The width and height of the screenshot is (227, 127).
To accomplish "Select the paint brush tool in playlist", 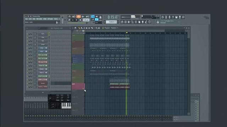I will 82,28.
